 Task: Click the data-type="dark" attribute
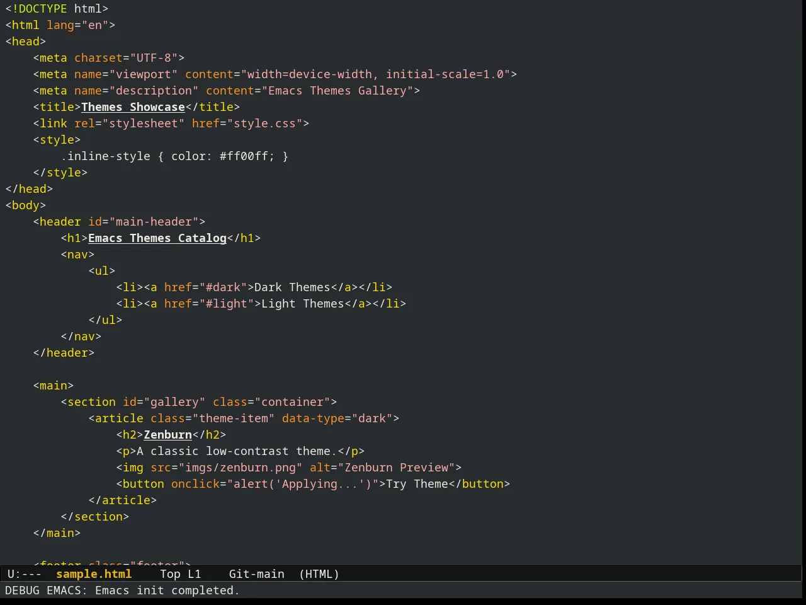coord(338,418)
